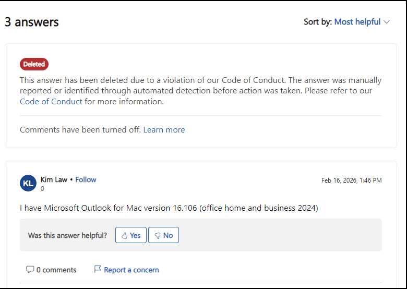Click the thumbs up icon
This screenshot has height=289, width=407.
tap(125, 235)
